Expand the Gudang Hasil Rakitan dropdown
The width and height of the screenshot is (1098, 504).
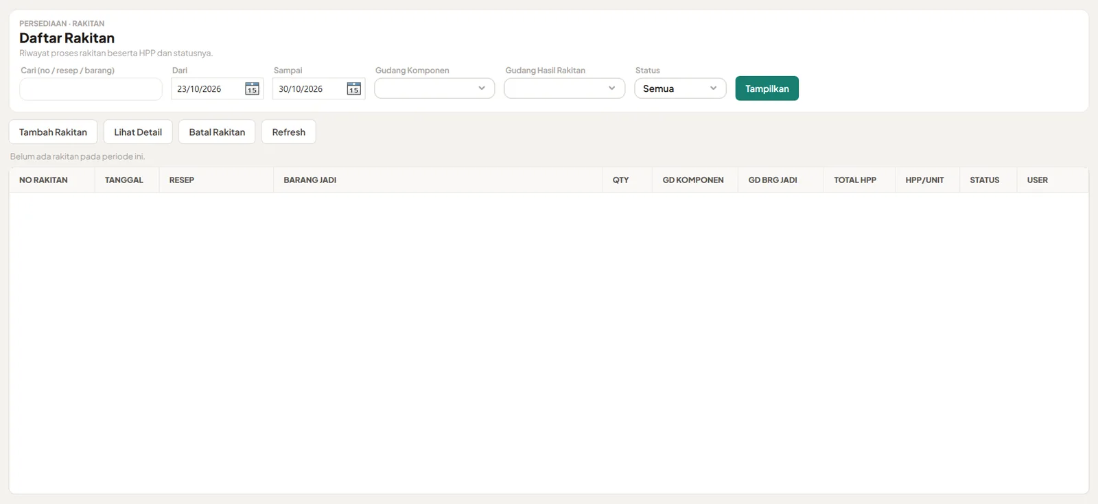click(564, 88)
